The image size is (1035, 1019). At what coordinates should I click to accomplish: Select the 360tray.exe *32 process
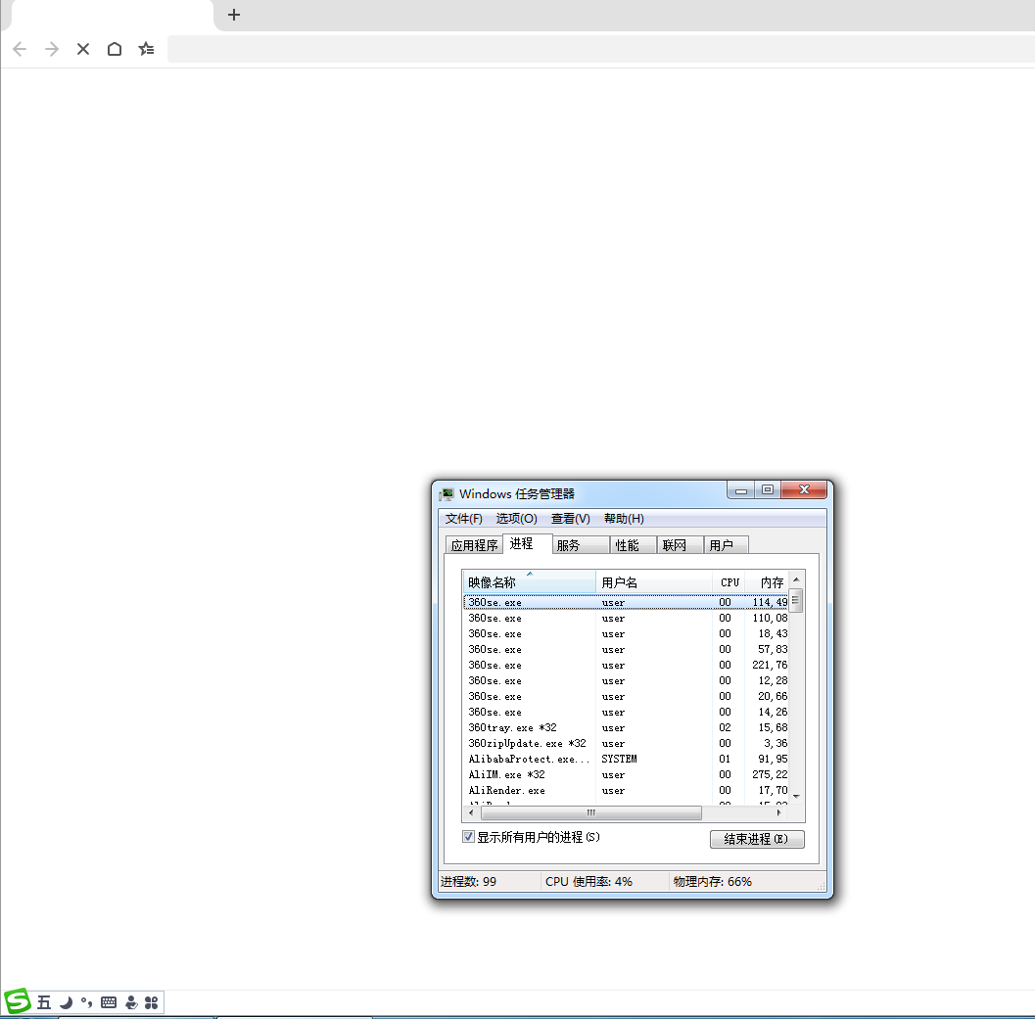click(626, 727)
